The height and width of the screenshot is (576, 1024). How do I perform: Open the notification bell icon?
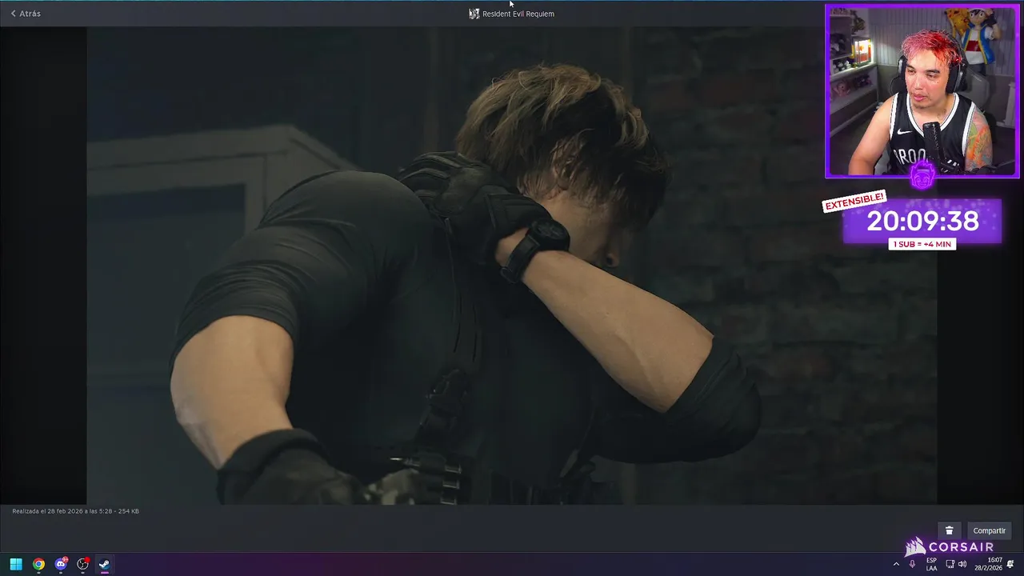[1010, 564]
